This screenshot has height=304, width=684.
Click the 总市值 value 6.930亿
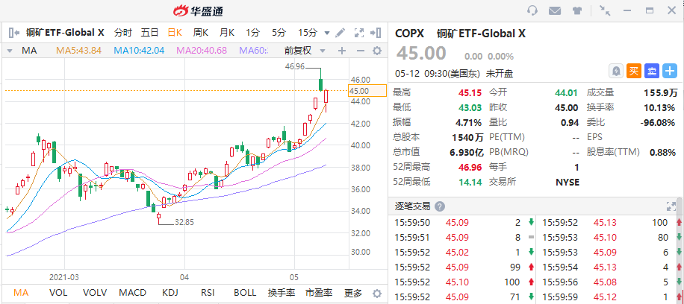(x=467, y=152)
